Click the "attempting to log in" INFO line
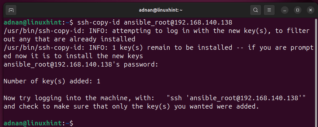The image size is (318, 127). (156, 31)
